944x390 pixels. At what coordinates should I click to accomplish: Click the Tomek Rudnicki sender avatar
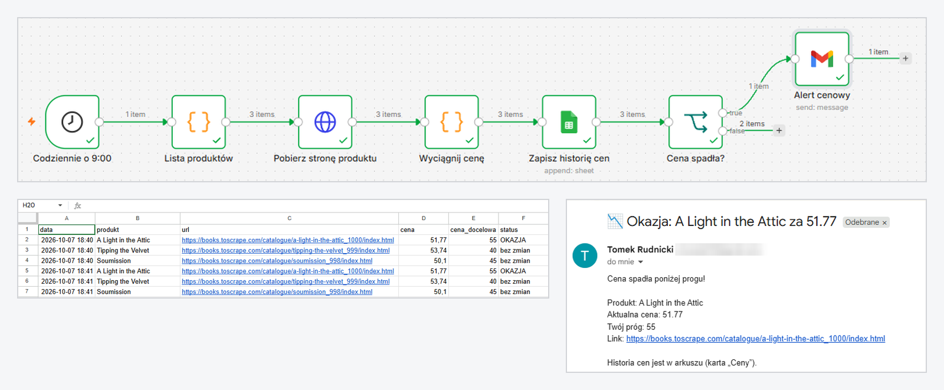585,255
